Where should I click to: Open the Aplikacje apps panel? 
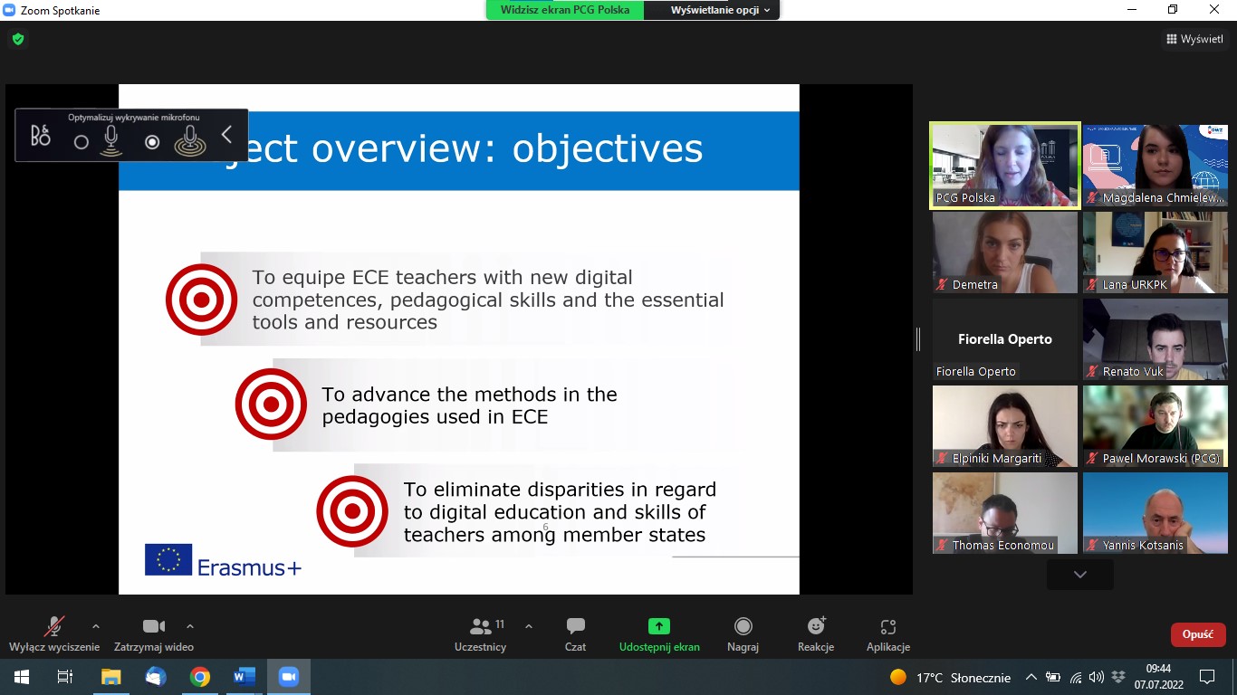point(887,633)
